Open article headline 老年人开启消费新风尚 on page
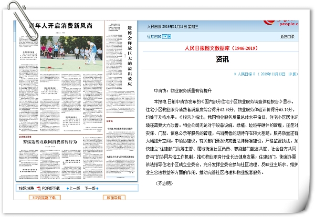 tap(60, 26)
